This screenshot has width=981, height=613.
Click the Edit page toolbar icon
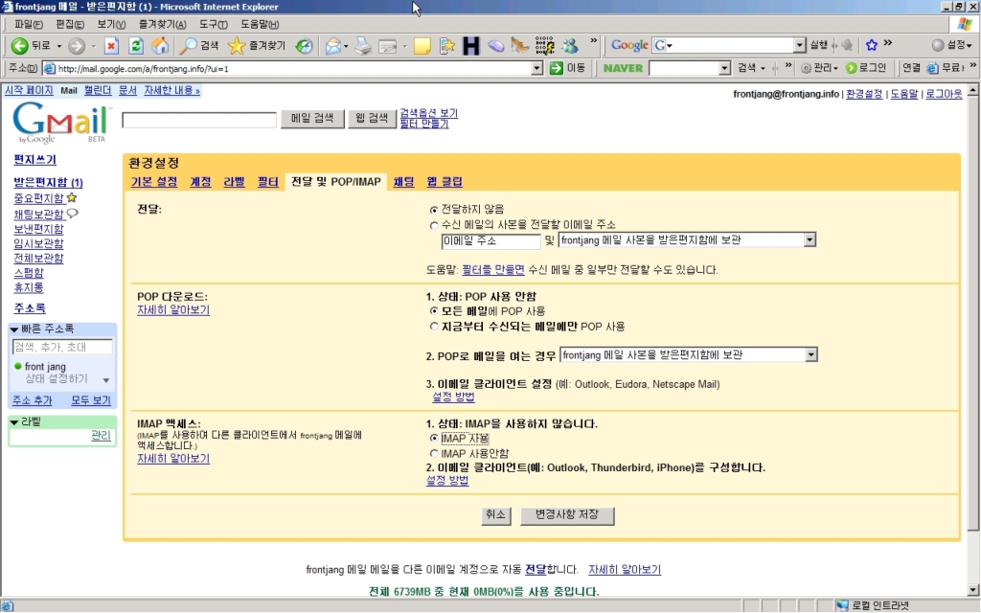388,46
